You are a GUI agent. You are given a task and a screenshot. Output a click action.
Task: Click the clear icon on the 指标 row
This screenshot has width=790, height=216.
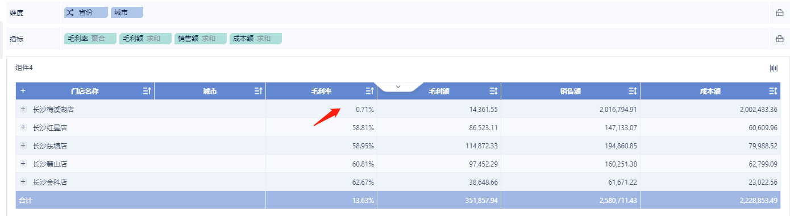[780, 39]
